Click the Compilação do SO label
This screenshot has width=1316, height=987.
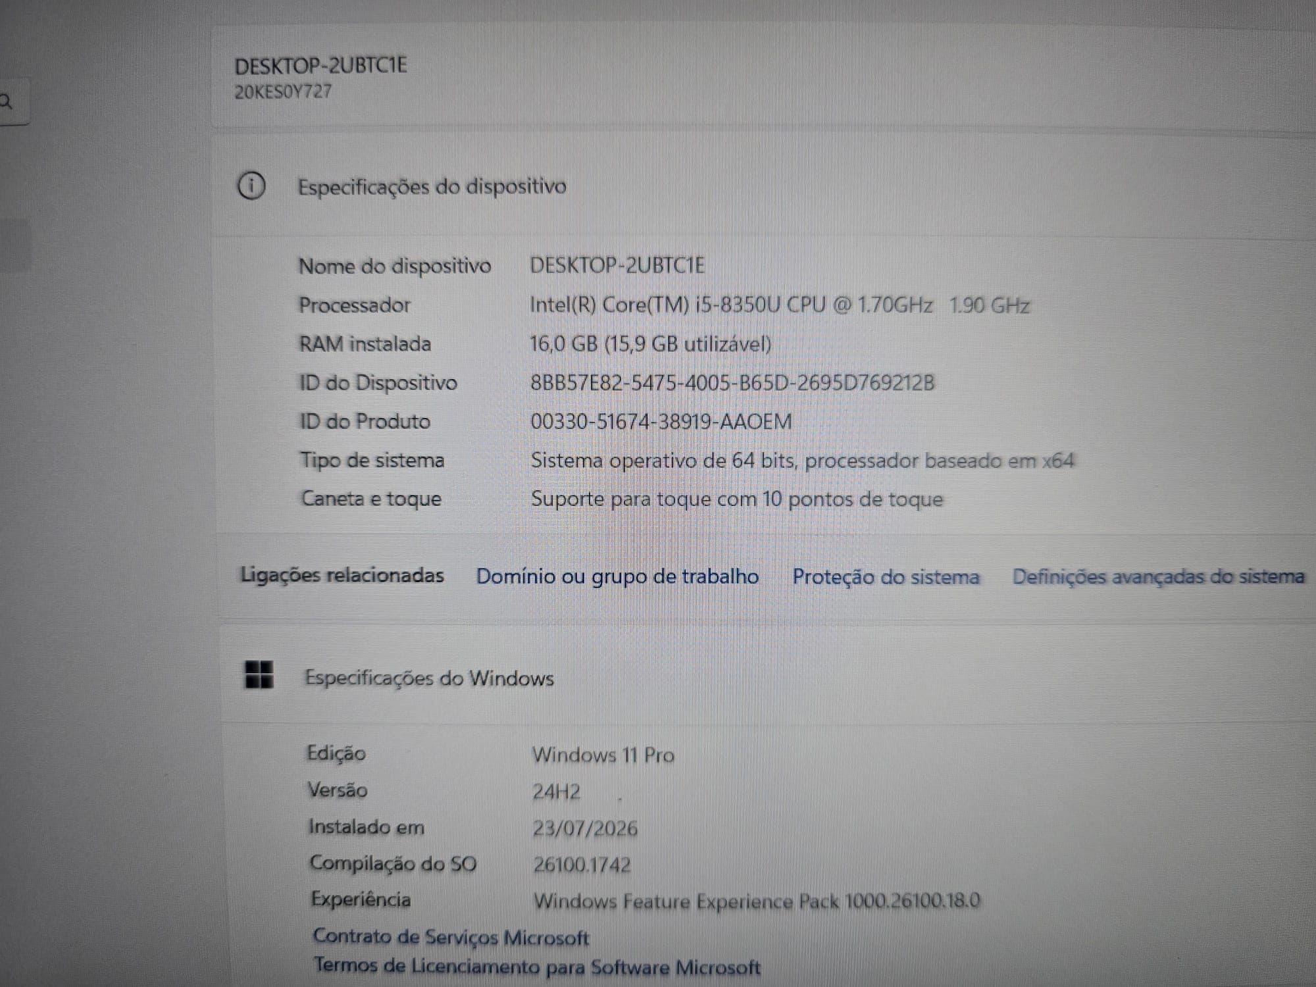click(x=393, y=863)
